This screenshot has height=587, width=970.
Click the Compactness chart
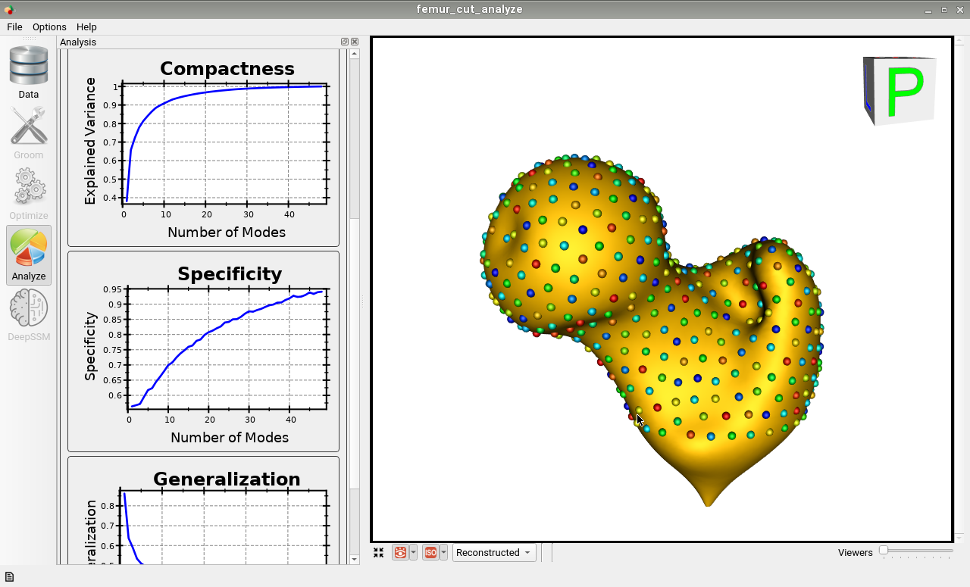pyautogui.click(x=204, y=148)
